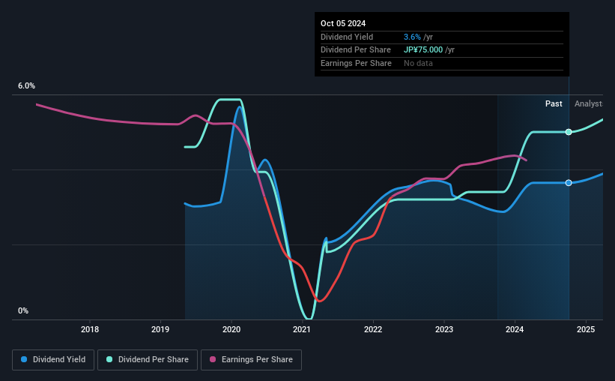Screen dimensions: 615x381
Task: Click the JP¥75.000 dividend value in tooltip
Action: click(423, 50)
